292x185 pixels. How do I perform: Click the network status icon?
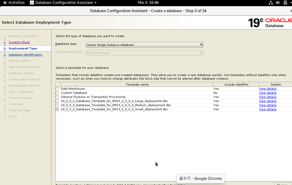click(271, 3)
